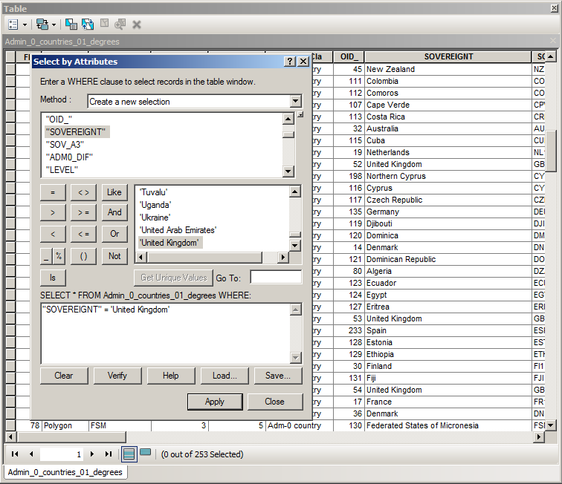Click the Switch Selection toolbar icon
The image size is (562, 484).
(x=88, y=24)
